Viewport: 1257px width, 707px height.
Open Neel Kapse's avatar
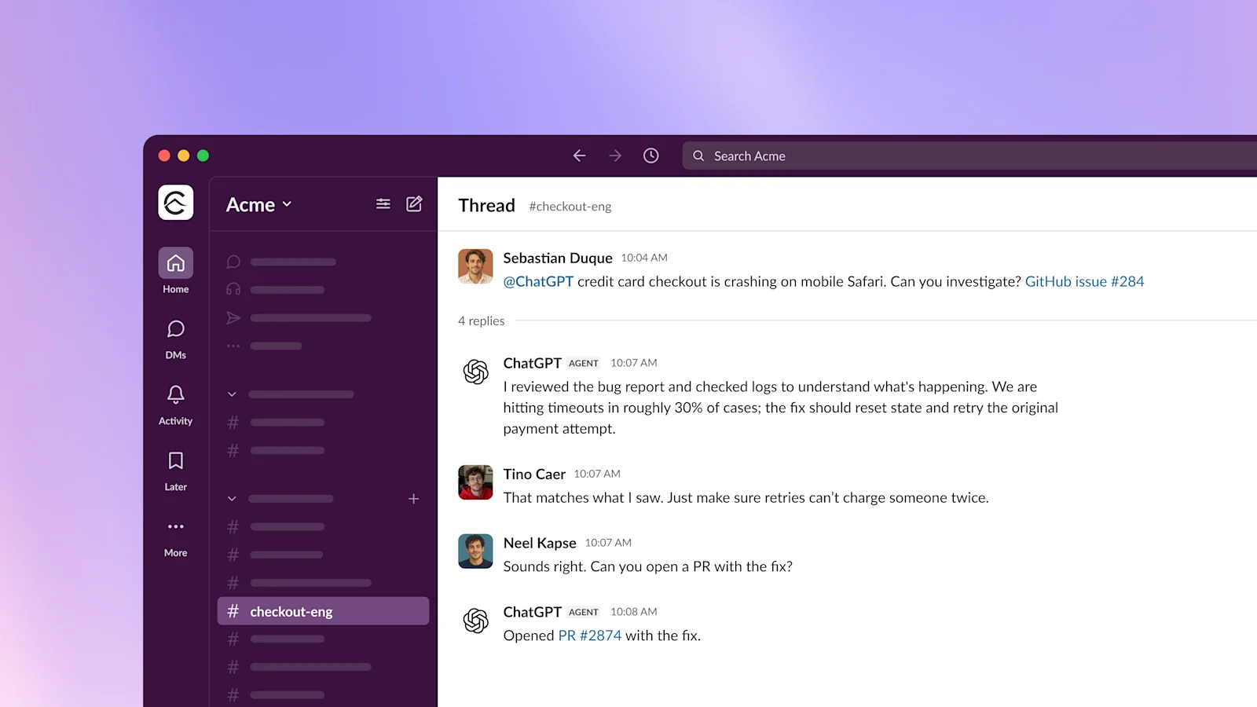point(475,551)
